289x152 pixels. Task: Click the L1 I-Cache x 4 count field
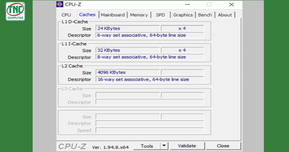[182, 50]
